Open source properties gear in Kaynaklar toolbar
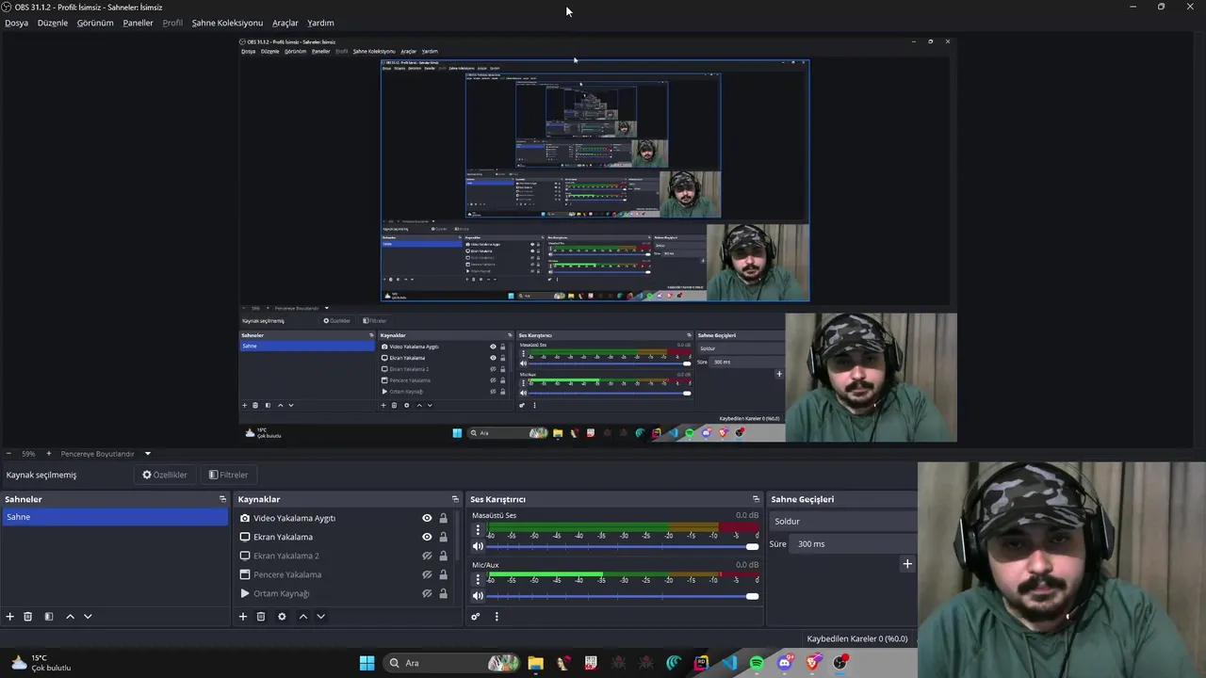The image size is (1206, 678). click(282, 617)
